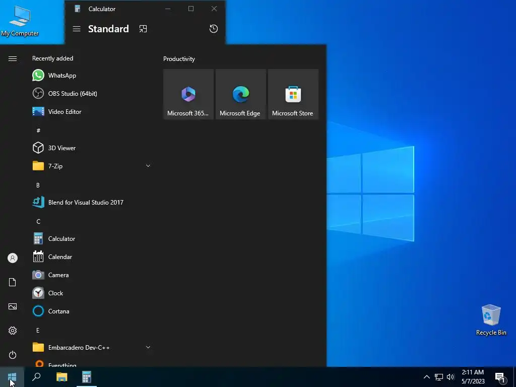Open 3D Viewer from app list
This screenshot has height=387, width=516.
point(92,148)
